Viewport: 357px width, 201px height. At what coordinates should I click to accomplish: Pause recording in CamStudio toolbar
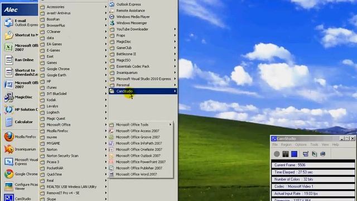286,154
